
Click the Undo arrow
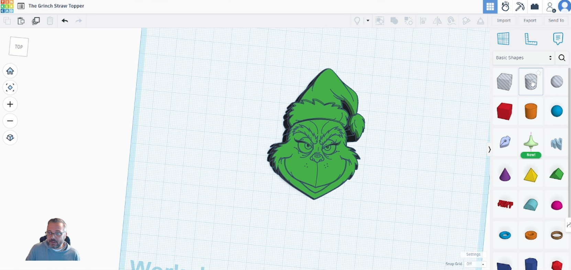(65, 21)
